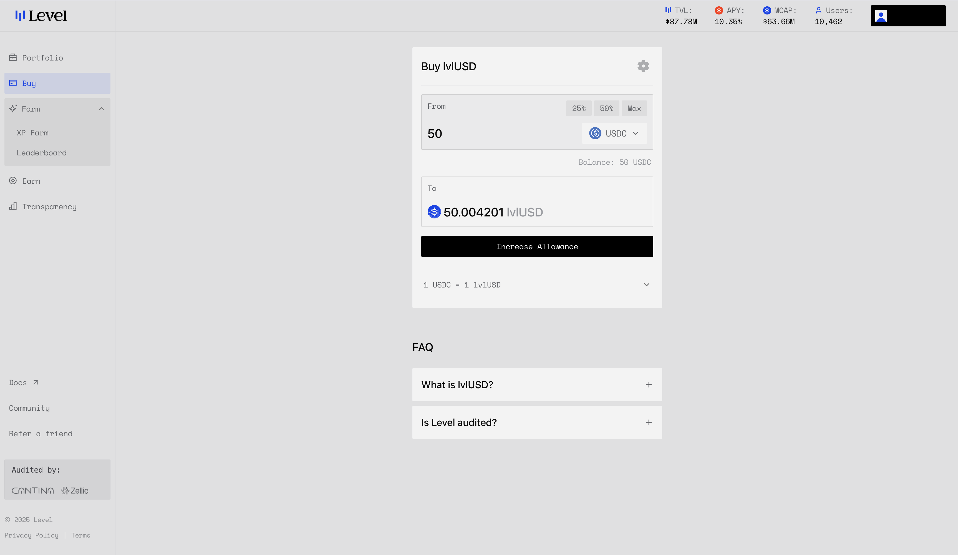Open swap settings gear icon
This screenshot has width=958, height=555.
click(x=643, y=66)
